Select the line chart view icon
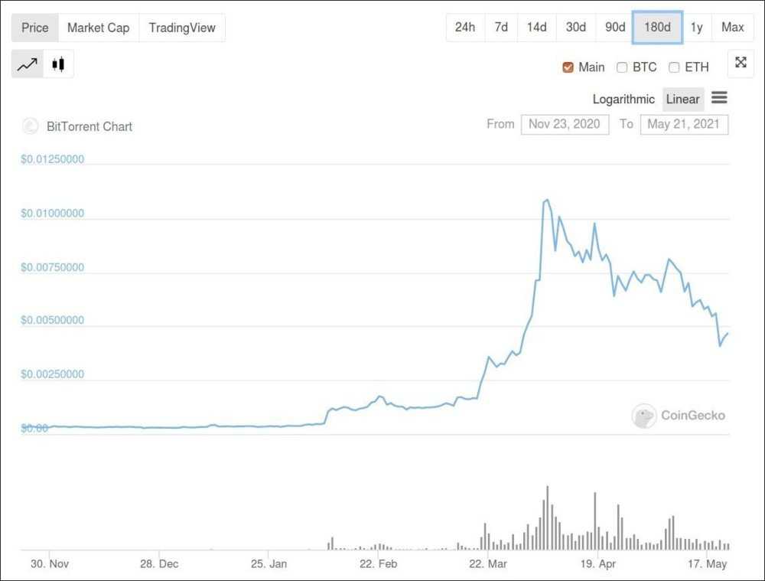Viewport: 765px width, 581px height. 28,65
